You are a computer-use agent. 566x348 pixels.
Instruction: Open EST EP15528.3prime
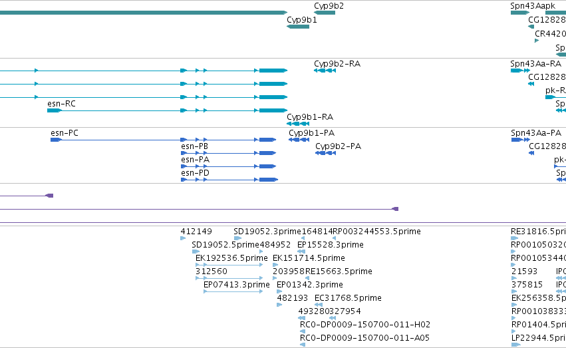coord(331,245)
